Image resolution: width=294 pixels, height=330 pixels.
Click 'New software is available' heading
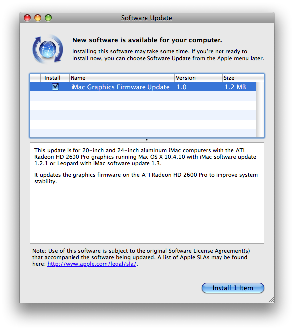pos(147,40)
